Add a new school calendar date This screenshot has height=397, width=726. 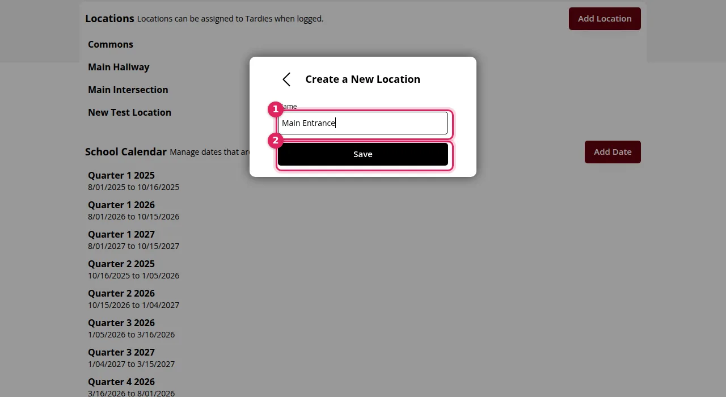[613, 152]
